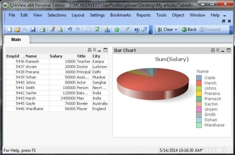Undo the last layout change

click(70, 29)
